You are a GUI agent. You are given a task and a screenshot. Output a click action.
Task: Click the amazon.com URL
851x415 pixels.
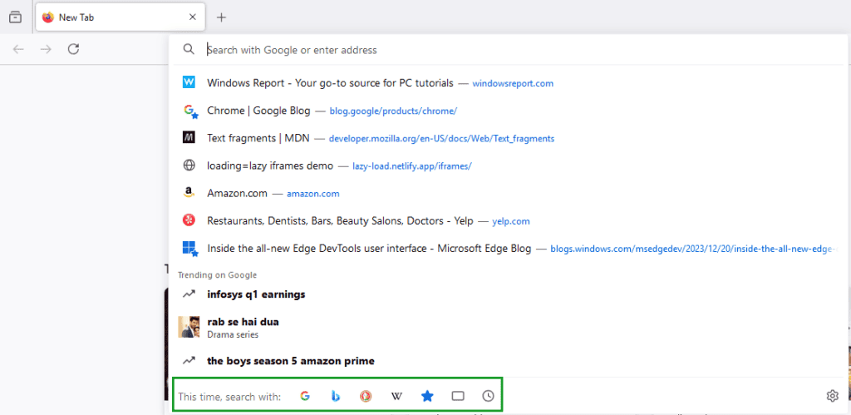[x=313, y=194]
